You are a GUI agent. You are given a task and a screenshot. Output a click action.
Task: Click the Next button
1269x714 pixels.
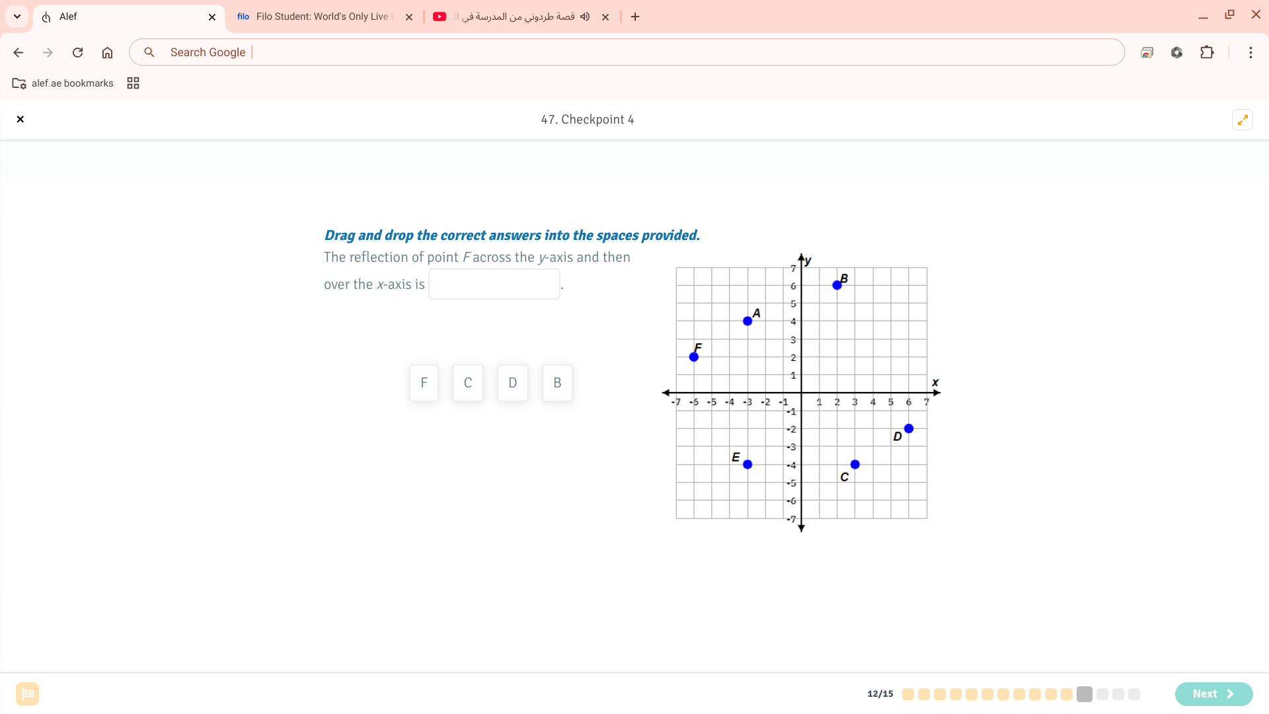click(1213, 694)
